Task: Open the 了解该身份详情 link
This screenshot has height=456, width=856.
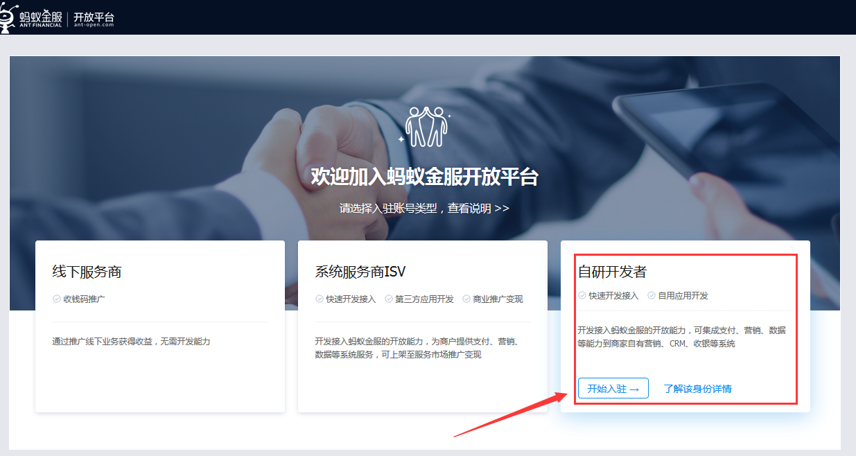Action: [x=697, y=389]
